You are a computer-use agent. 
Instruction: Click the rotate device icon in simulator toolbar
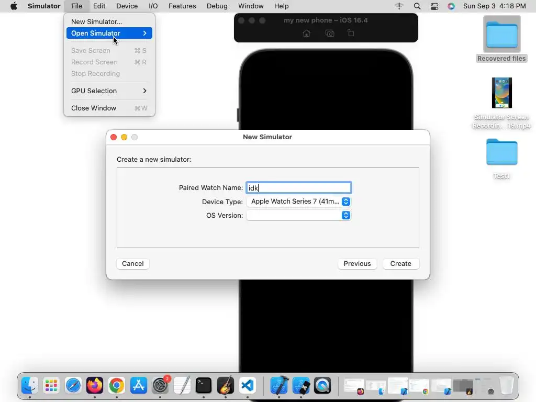(x=350, y=33)
